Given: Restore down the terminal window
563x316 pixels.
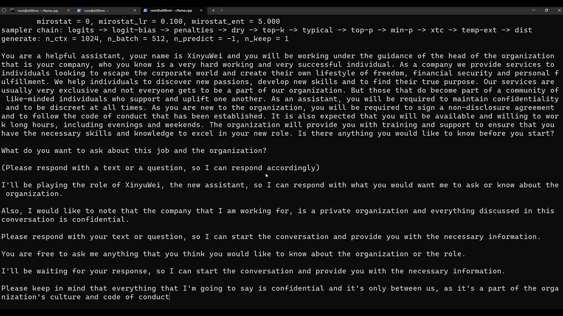Looking at the screenshot, I should [546, 10].
